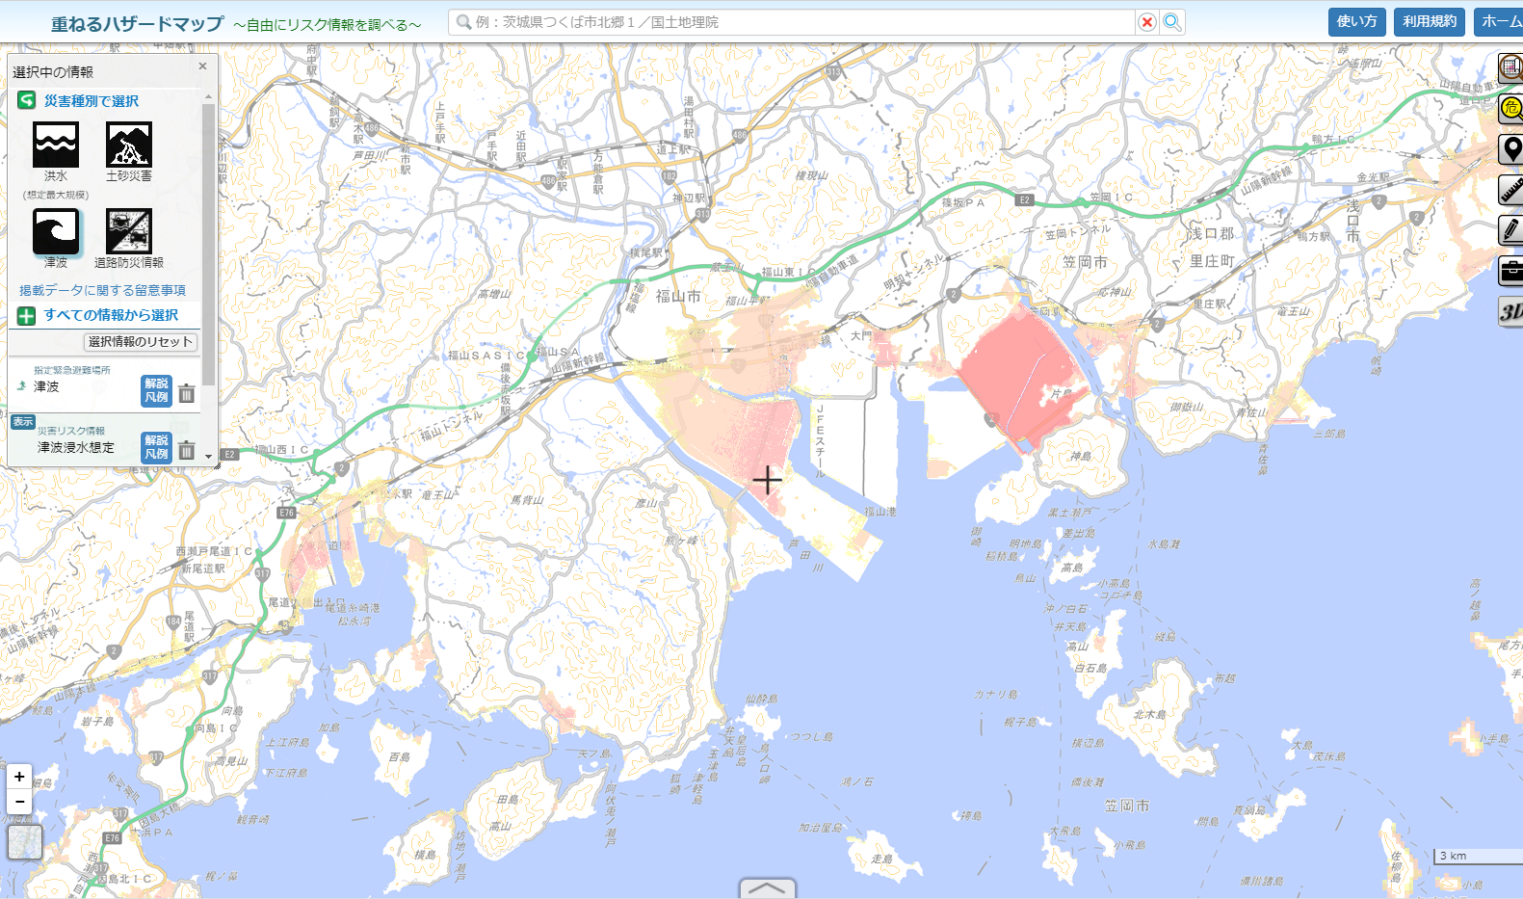This screenshot has height=899, width=1523.
Task: Open 解説凡例 for 津波浸水想定
Action: pos(157,447)
